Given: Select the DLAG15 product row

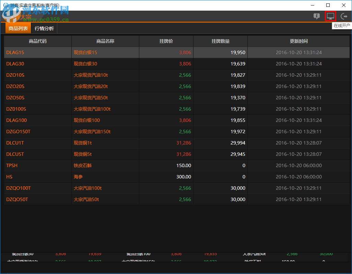Looking at the screenshot, I should tap(15, 52).
